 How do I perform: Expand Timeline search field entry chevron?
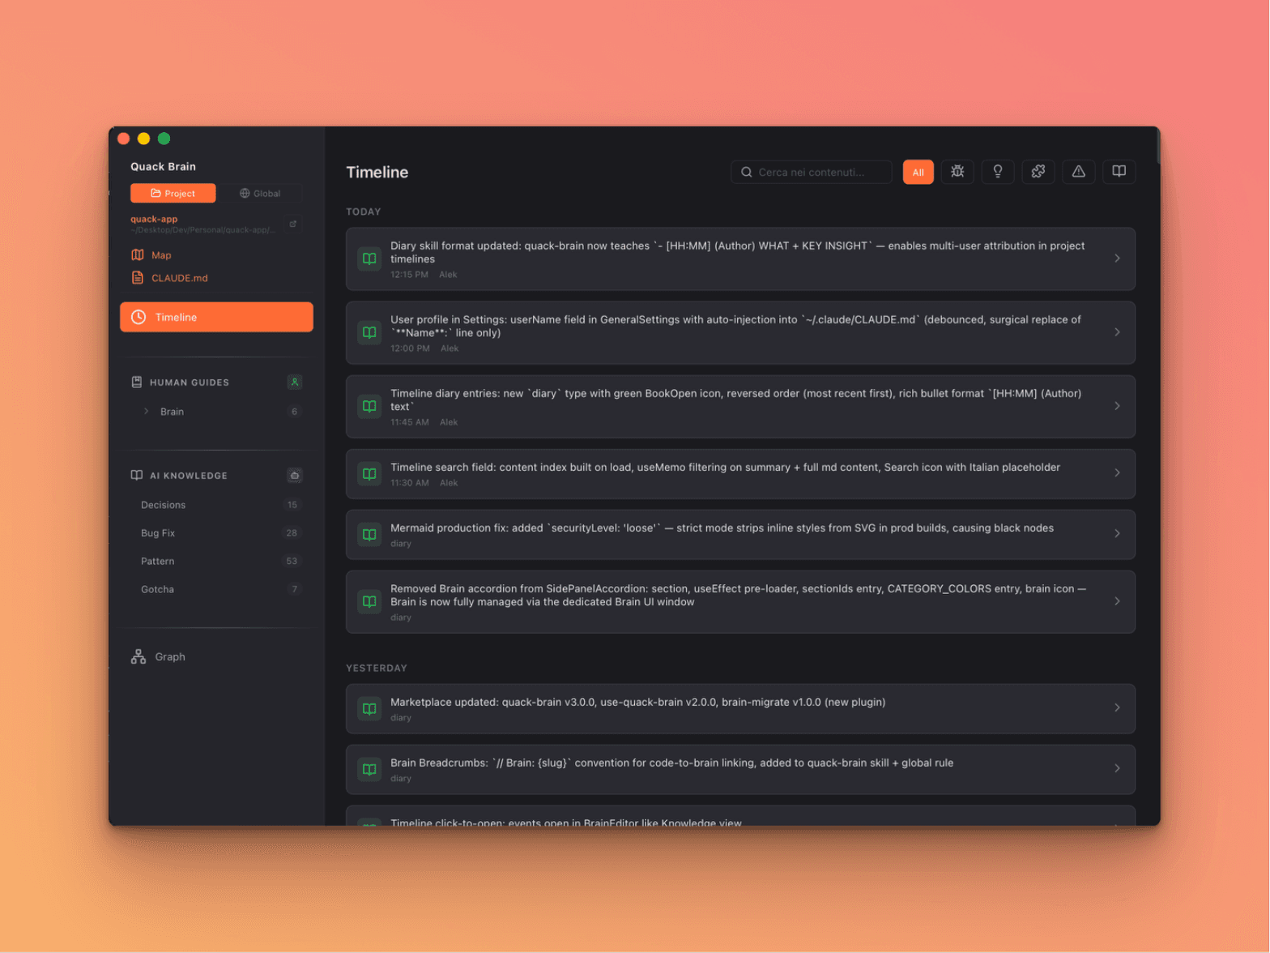point(1117,473)
